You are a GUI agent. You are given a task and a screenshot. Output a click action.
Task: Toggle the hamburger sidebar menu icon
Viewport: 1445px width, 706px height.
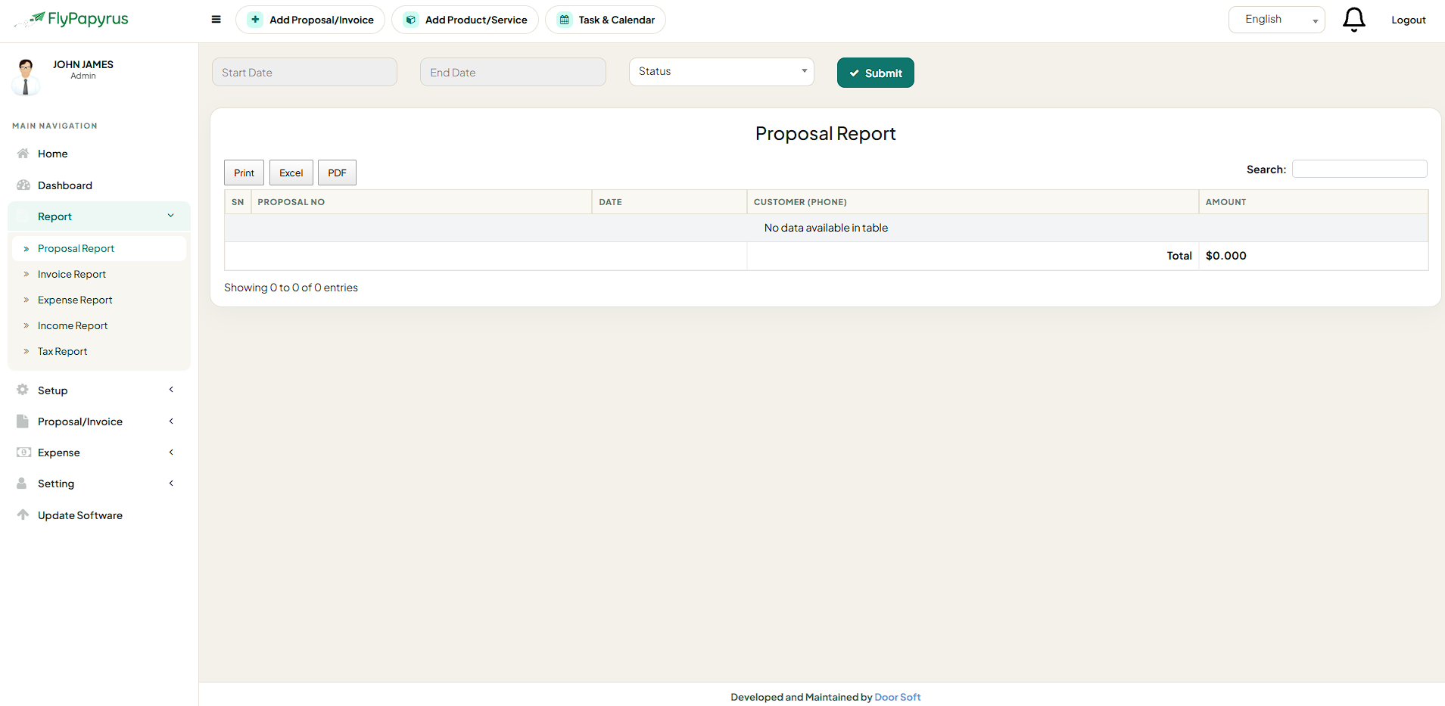point(216,20)
